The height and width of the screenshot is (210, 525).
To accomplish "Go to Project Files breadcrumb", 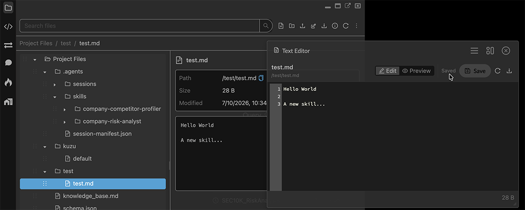I will point(36,43).
